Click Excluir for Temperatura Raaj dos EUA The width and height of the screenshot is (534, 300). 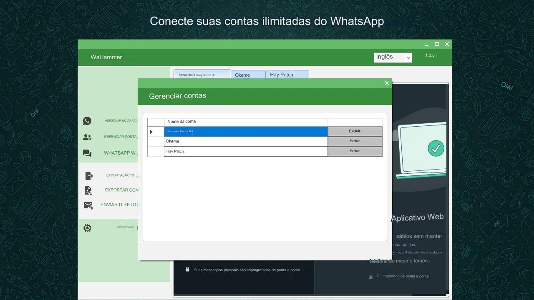355,131
